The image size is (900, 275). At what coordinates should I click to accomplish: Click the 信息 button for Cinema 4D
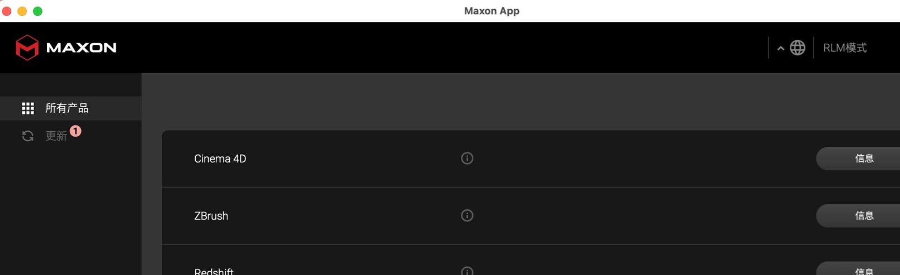[x=858, y=158]
